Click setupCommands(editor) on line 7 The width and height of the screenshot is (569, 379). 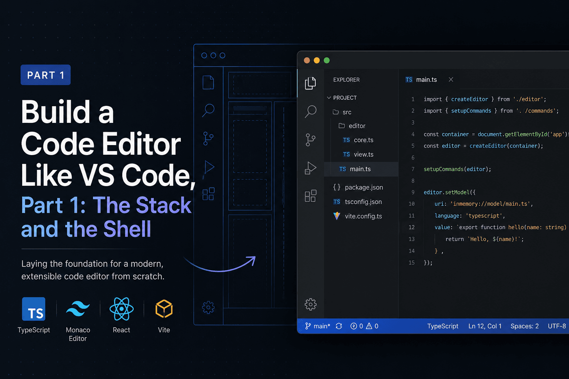pos(457,169)
